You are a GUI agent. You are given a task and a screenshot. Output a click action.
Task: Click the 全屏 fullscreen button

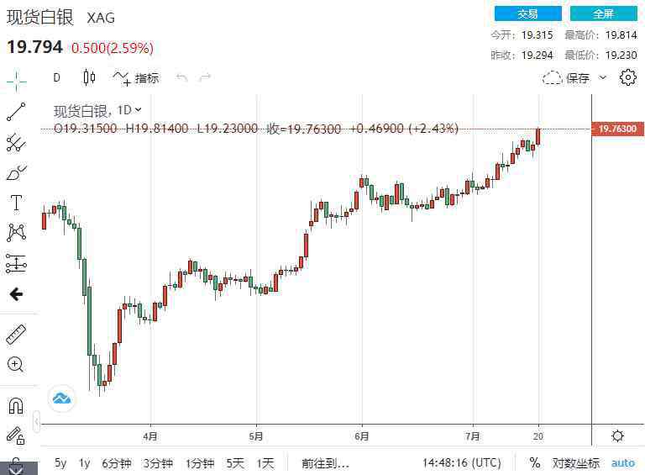pyautogui.click(x=604, y=13)
